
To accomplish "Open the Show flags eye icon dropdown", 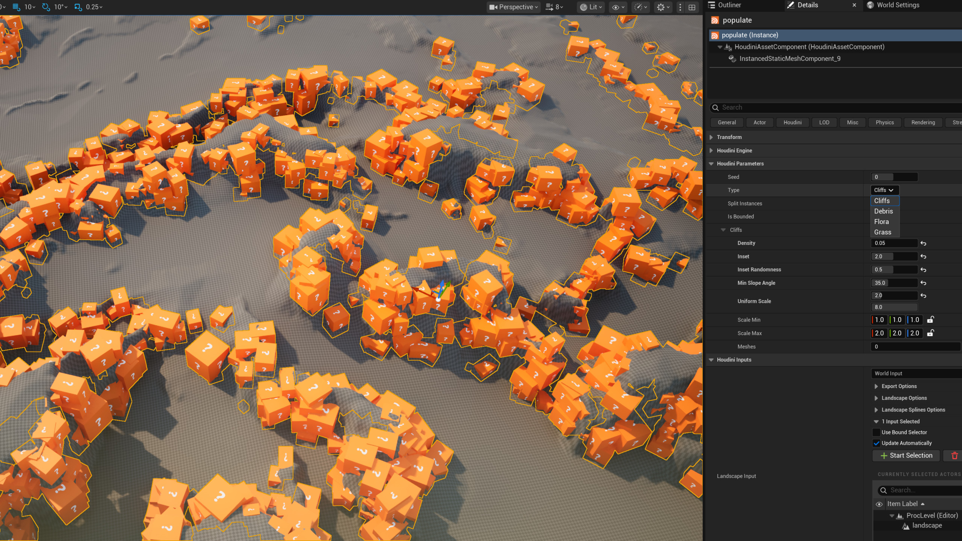I will 616,7.
